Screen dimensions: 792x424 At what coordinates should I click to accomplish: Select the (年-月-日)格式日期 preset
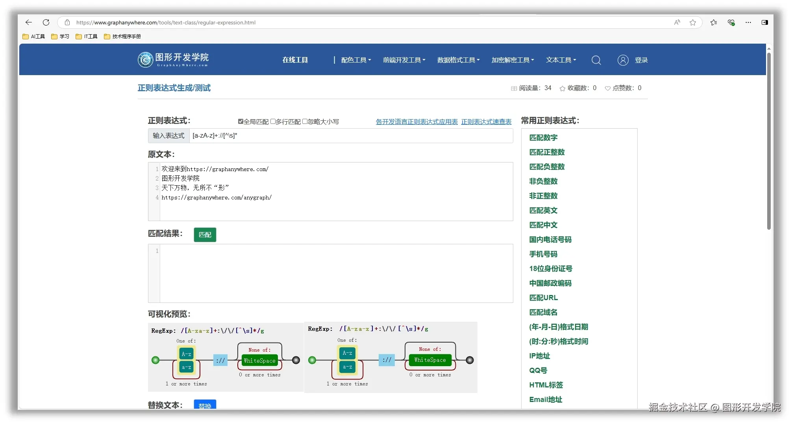click(x=559, y=327)
